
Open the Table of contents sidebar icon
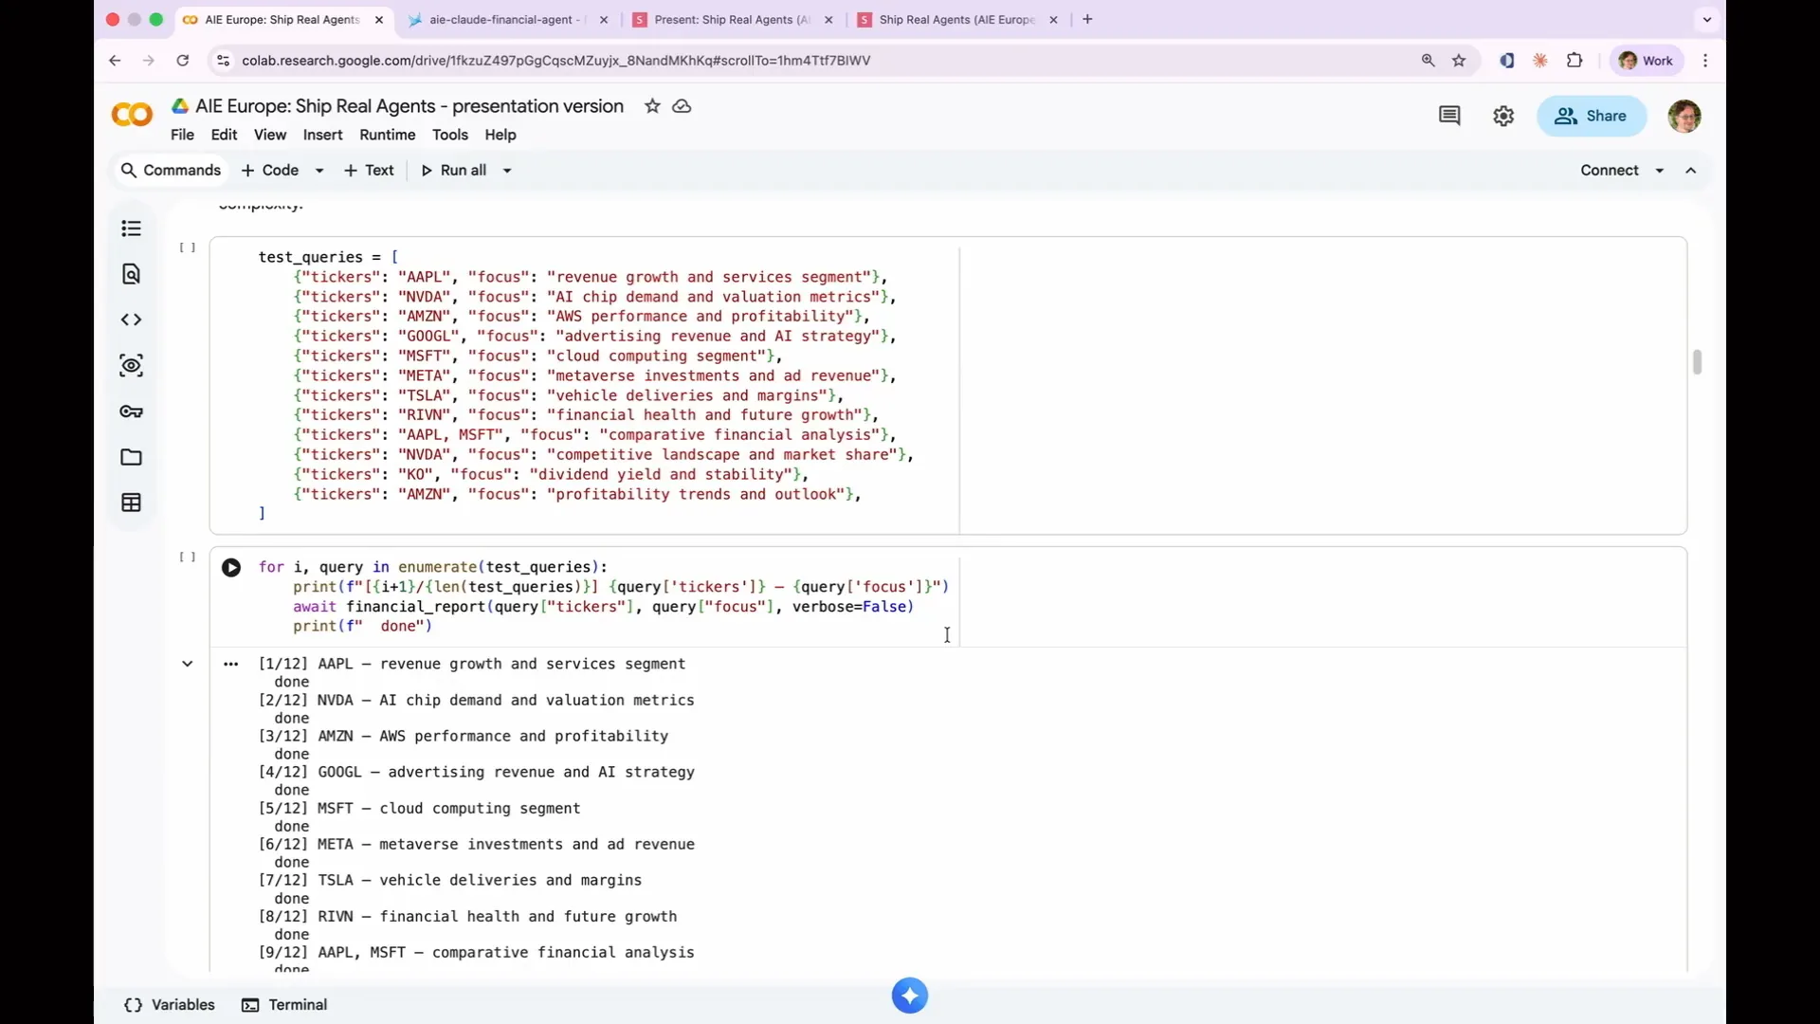click(131, 229)
